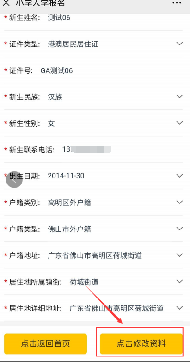This screenshot has width=190, height=362.
Task: Open the three-dot more options menu
Action: tap(177, 3)
